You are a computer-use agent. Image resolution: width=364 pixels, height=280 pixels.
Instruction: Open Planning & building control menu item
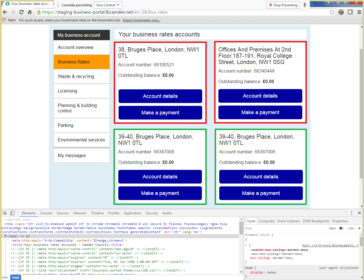[82, 108]
